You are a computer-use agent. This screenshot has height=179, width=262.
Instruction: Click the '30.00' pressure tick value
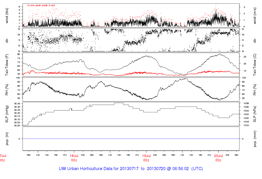tap(17, 126)
